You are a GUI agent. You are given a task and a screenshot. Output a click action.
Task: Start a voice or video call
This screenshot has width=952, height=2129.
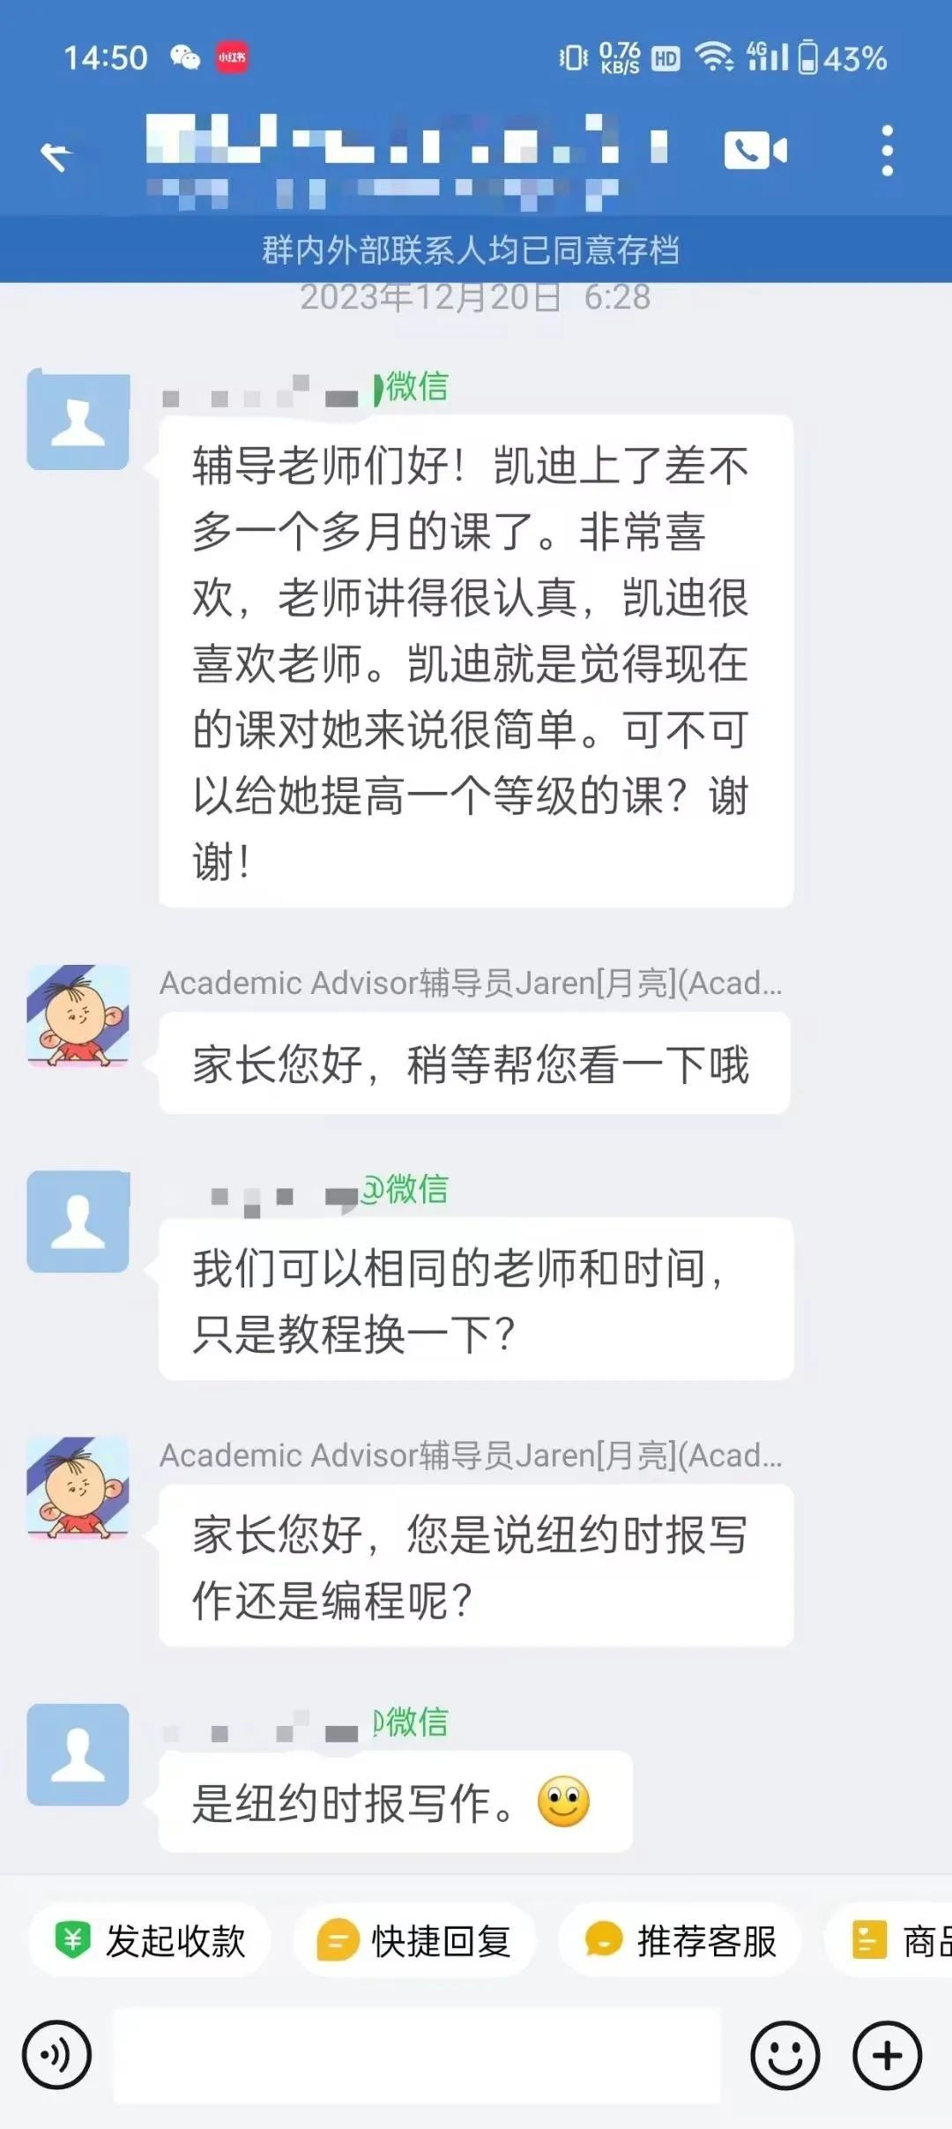[755, 151]
